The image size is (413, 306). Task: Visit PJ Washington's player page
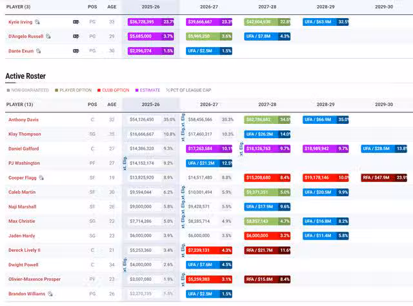coord(24,163)
